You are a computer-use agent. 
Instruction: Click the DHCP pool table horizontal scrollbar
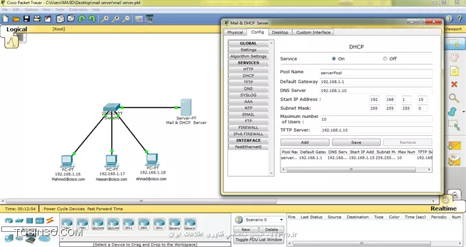point(356,169)
